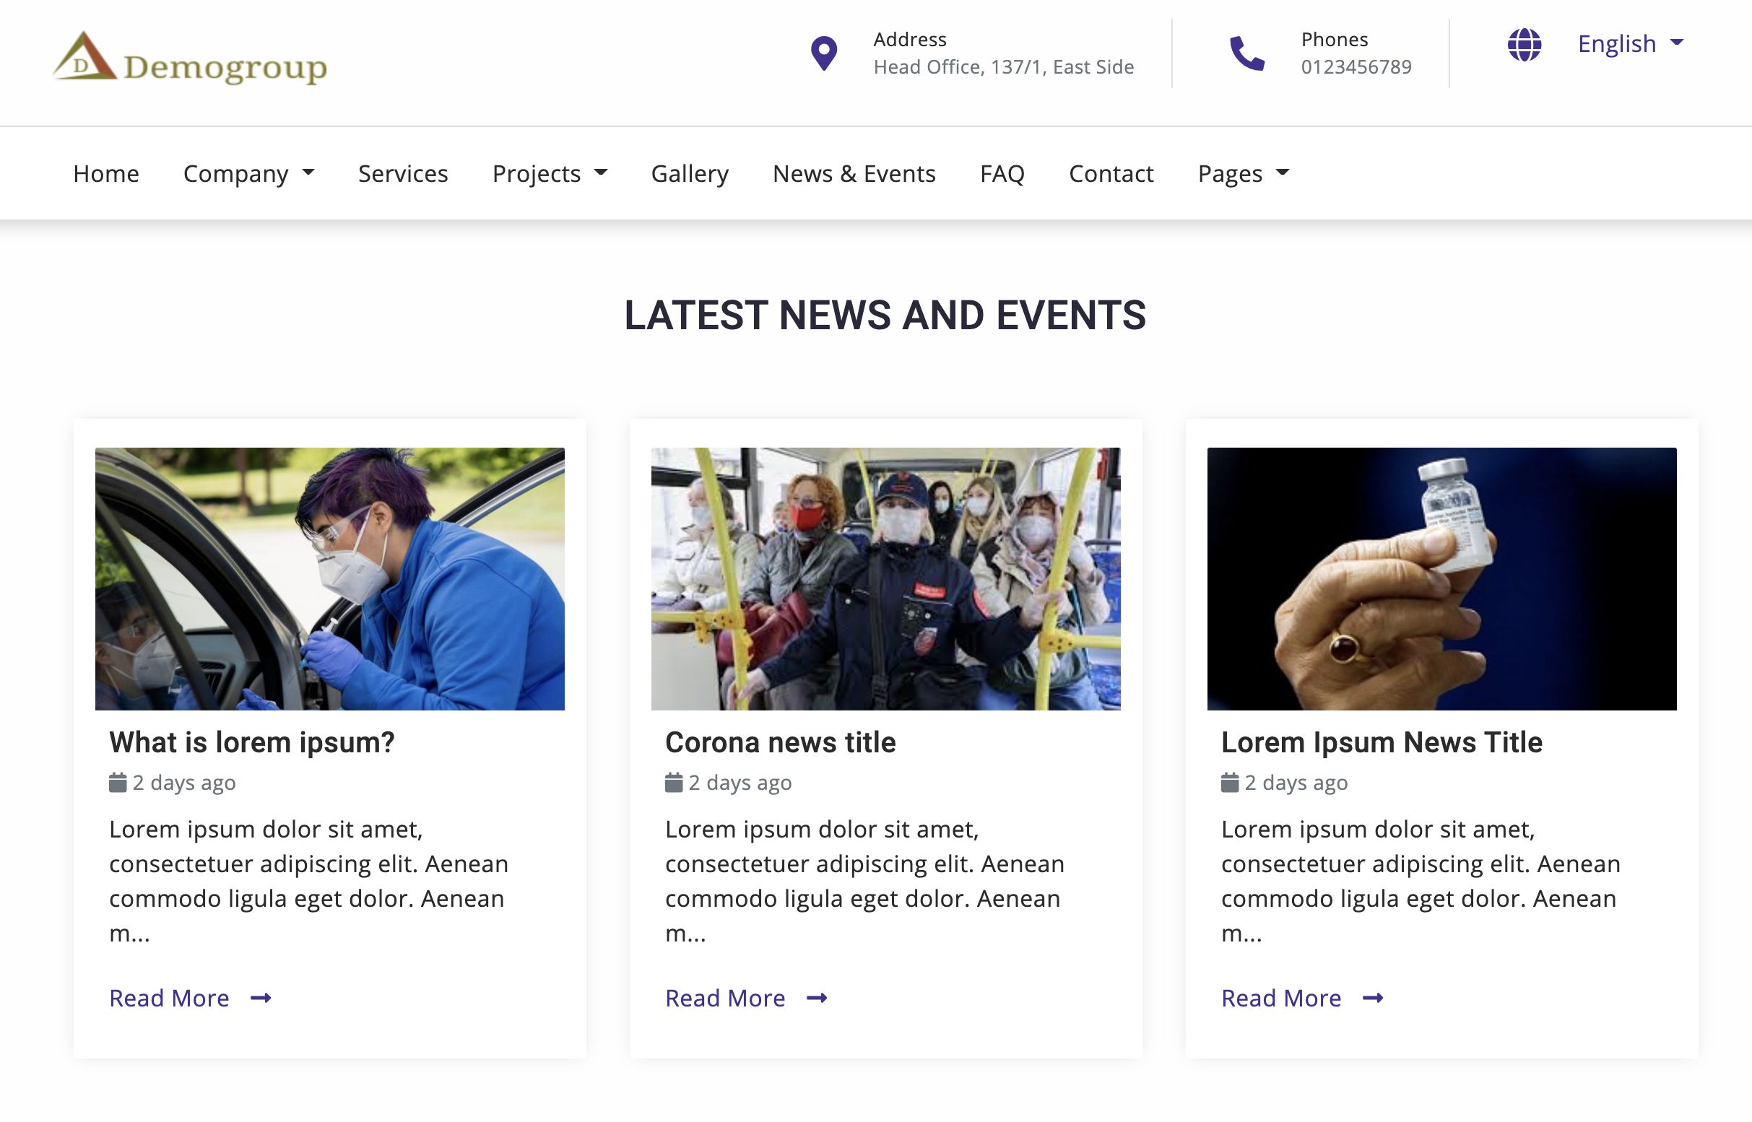The image size is (1752, 1122).
Task: Go to the Home page
Action: (105, 173)
